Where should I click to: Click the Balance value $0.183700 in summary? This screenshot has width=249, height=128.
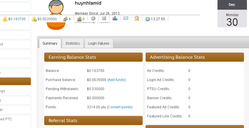pos(95,71)
